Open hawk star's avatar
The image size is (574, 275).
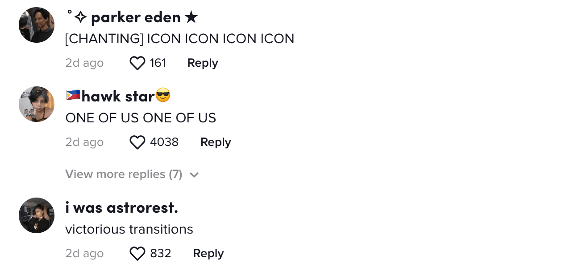coord(37,104)
